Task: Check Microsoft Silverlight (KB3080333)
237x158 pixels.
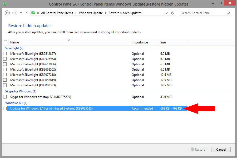Action: tap(5, 85)
